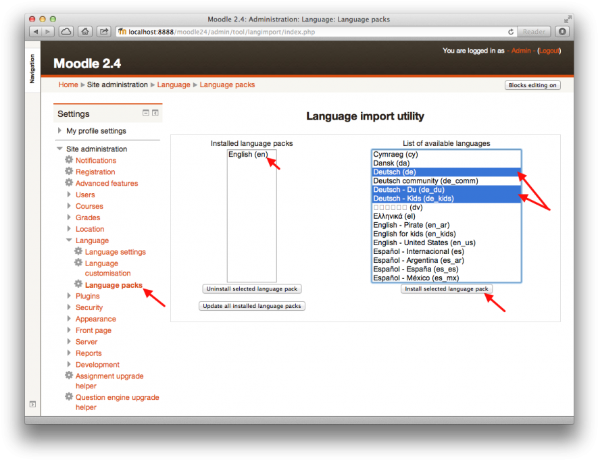598x460 pixels.
Task: Expand the Plugins tree item
Action: (x=68, y=296)
